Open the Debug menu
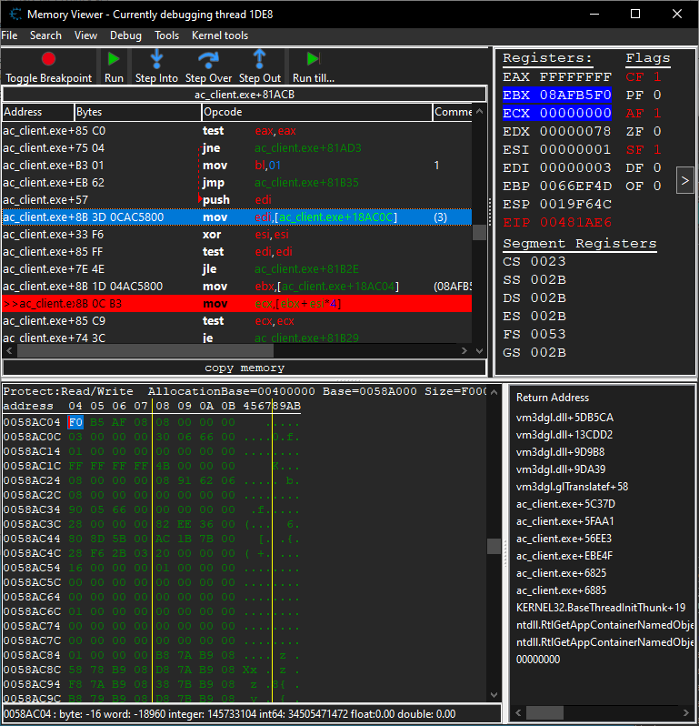 point(125,35)
